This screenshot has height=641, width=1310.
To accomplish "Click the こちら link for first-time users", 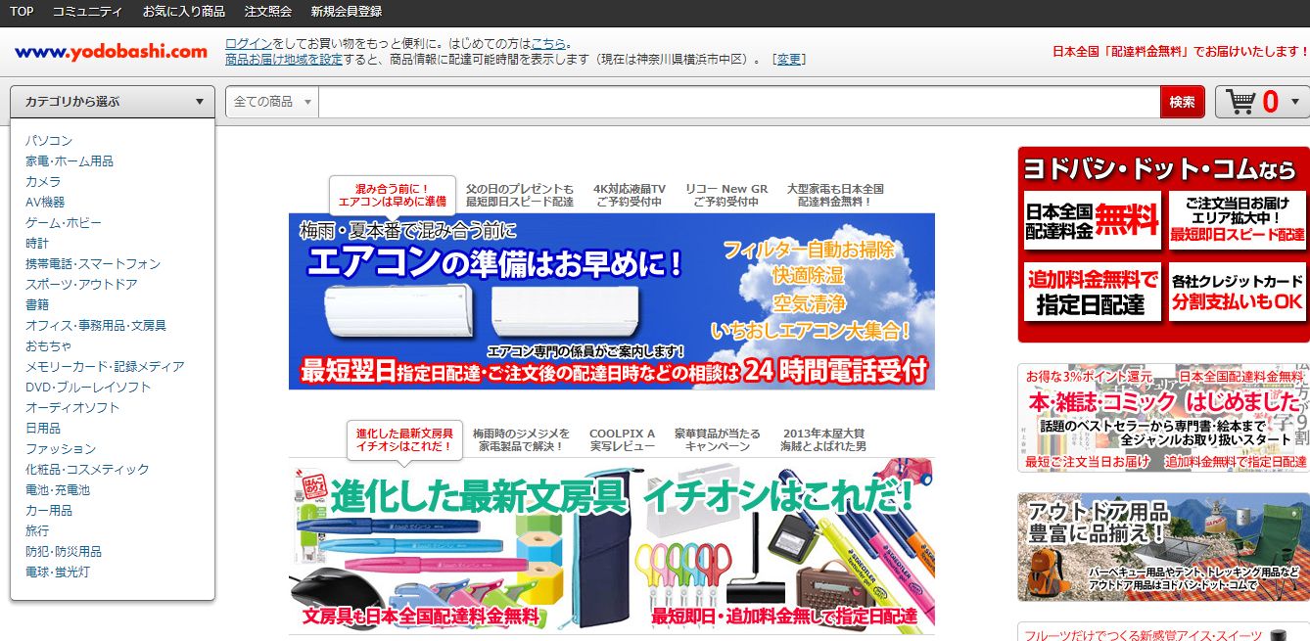I will (x=548, y=44).
